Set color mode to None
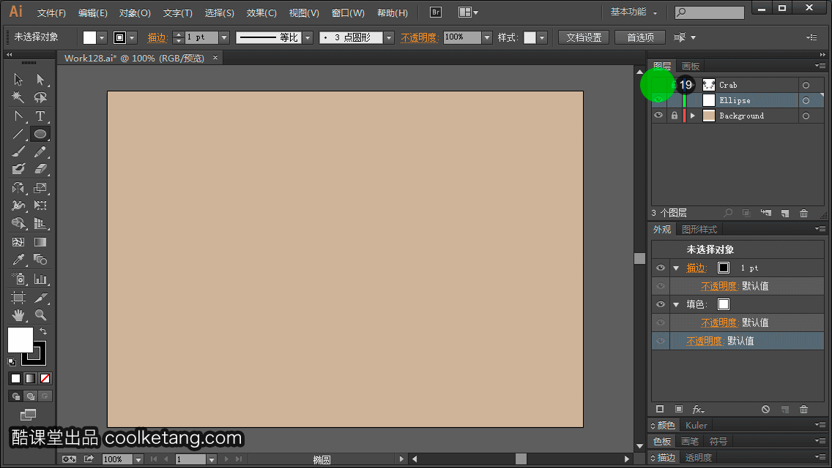This screenshot has width=832, height=468. coord(45,379)
